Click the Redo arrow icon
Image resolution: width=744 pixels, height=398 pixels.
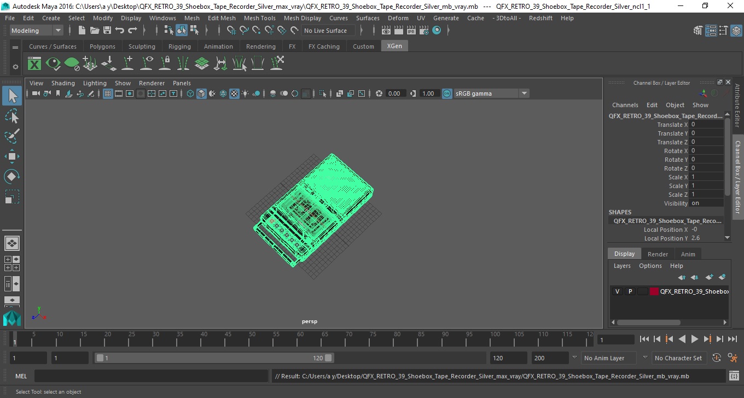[132, 31]
